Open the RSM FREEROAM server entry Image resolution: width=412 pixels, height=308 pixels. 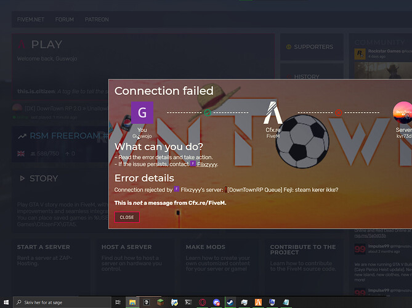point(60,144)
